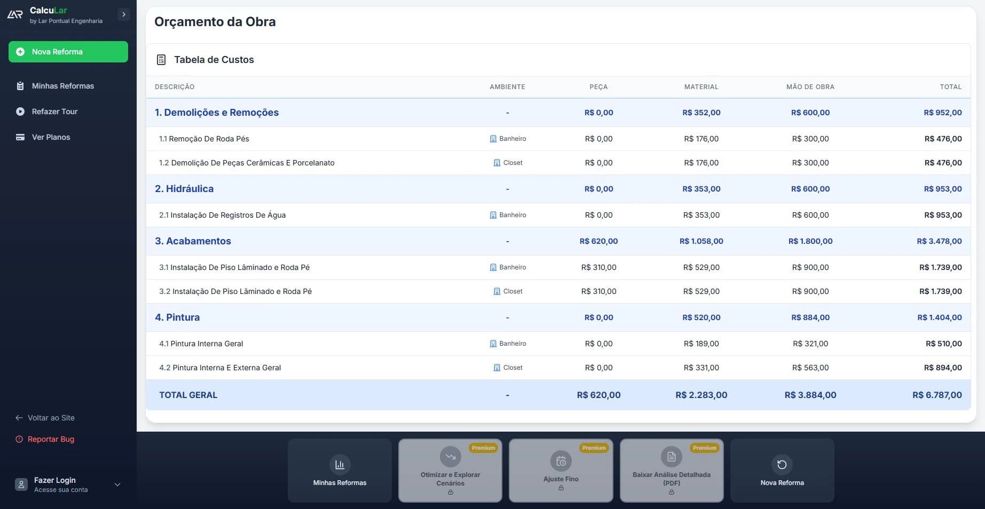Open Ver Planos in the sidebar

point(51,137)
